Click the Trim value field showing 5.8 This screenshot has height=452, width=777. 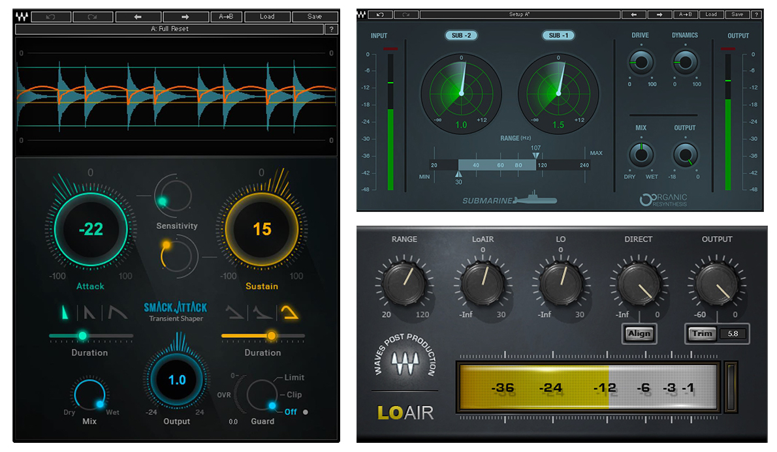(x=733, y=334)
